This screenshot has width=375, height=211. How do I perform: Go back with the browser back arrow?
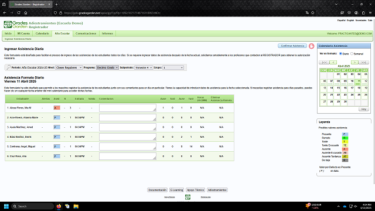[x=5, y=13]
